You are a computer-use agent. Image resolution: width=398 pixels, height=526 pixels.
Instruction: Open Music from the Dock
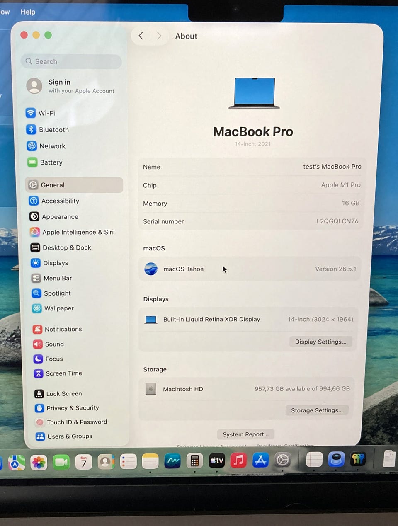point(238,460)
